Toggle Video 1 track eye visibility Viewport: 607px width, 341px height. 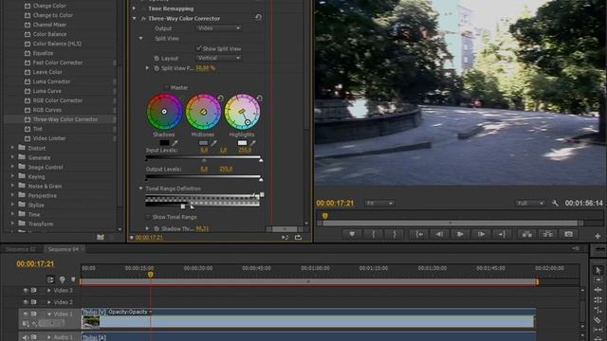coord(26,314)
